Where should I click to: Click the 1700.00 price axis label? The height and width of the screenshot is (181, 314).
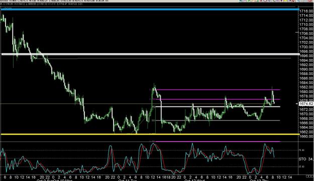tap(306, 47)
